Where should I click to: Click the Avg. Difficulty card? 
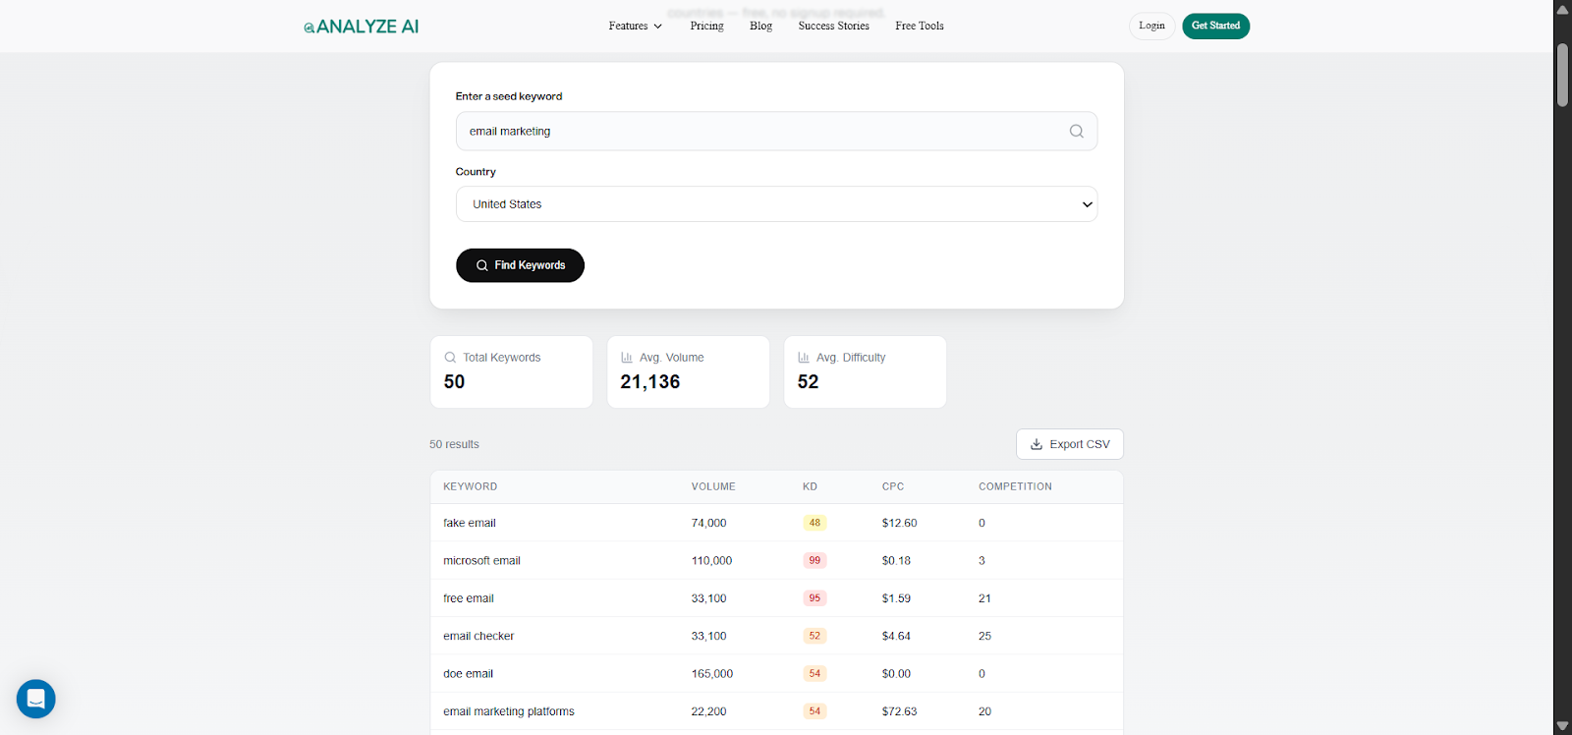click(865, 372)
